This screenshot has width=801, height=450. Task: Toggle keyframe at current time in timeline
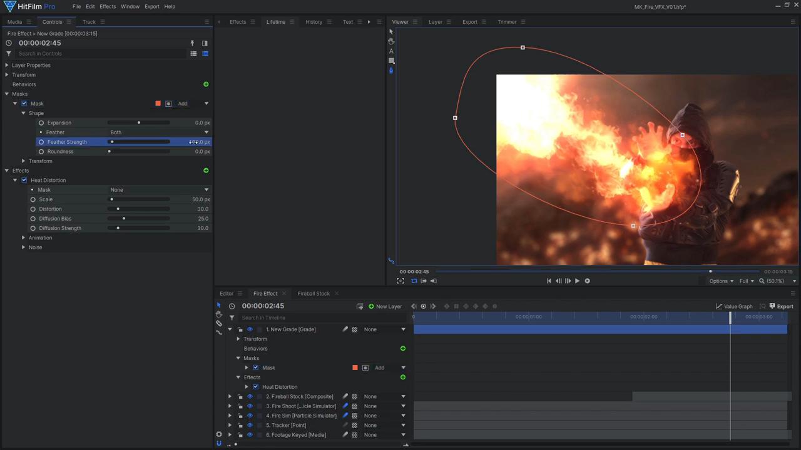(423, 307)
